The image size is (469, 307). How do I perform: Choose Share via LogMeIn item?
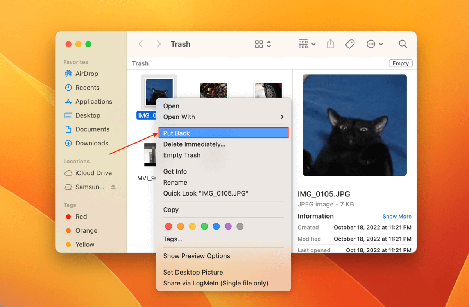[x=224, y=284]
